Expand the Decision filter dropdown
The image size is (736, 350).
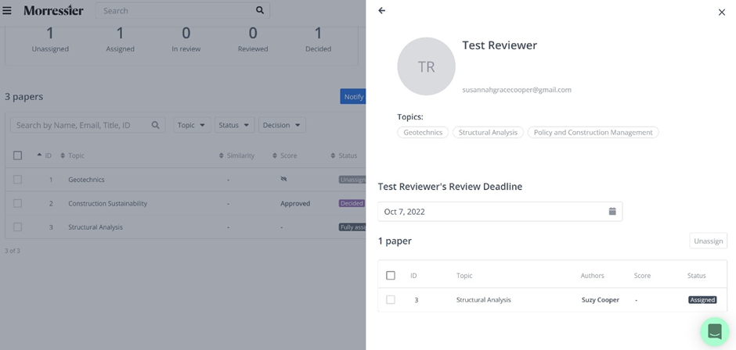(x=281, y=125)
